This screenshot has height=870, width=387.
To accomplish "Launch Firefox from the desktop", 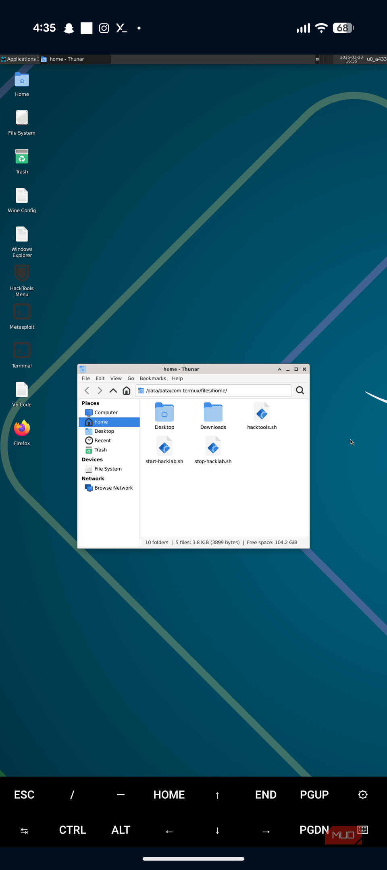I will [22, 433].
